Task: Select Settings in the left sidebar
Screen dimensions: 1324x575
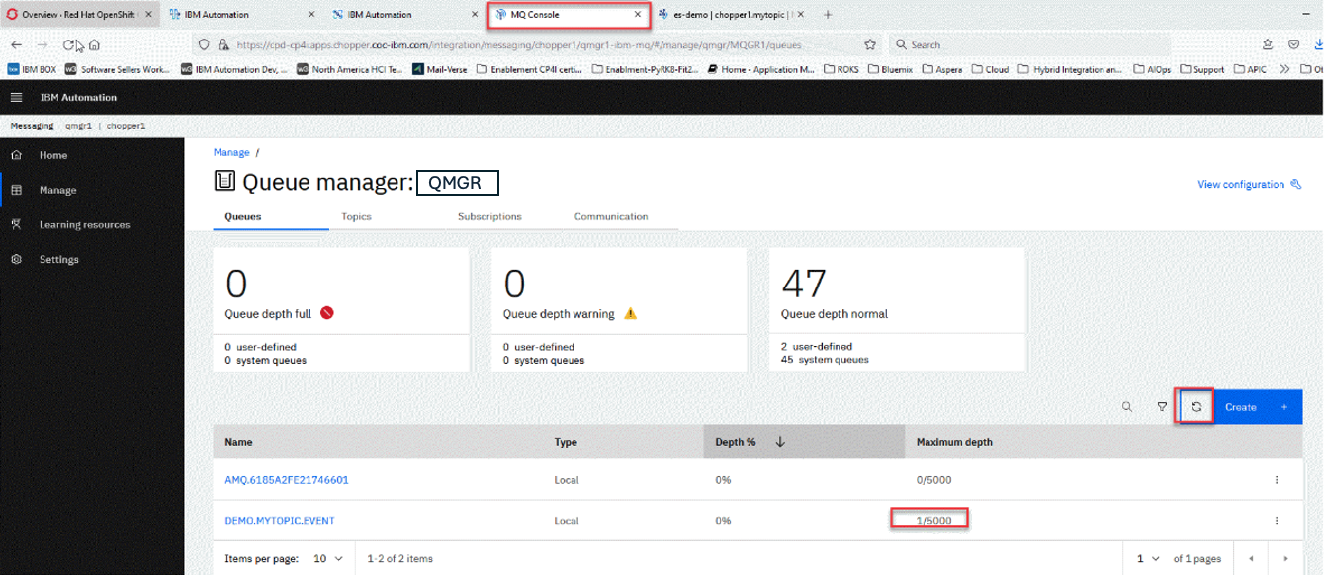Action: pos(58,259)
